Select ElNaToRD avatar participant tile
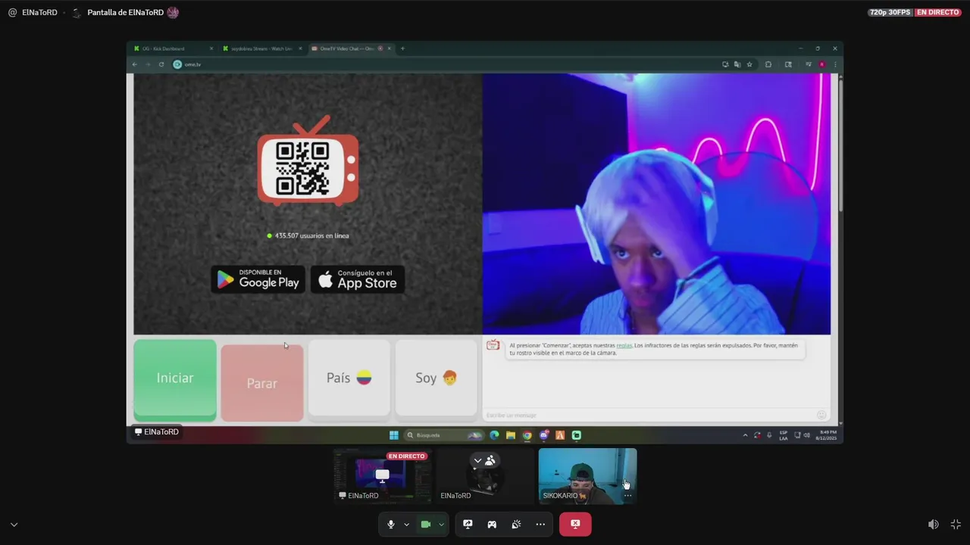Screen dimensions: 970x545 coord(485,476)
